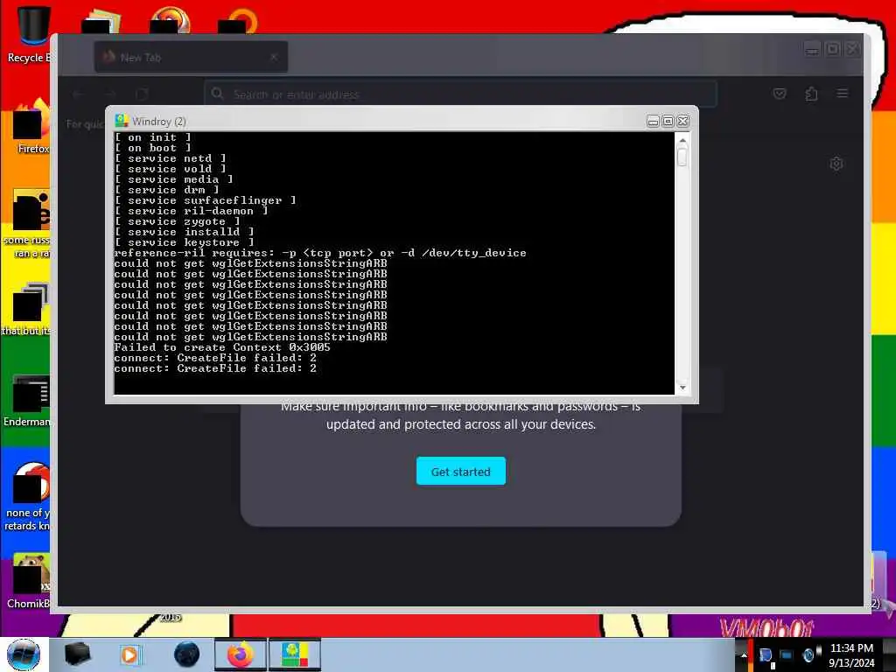Minimize the Windroy window

point(653,121)
